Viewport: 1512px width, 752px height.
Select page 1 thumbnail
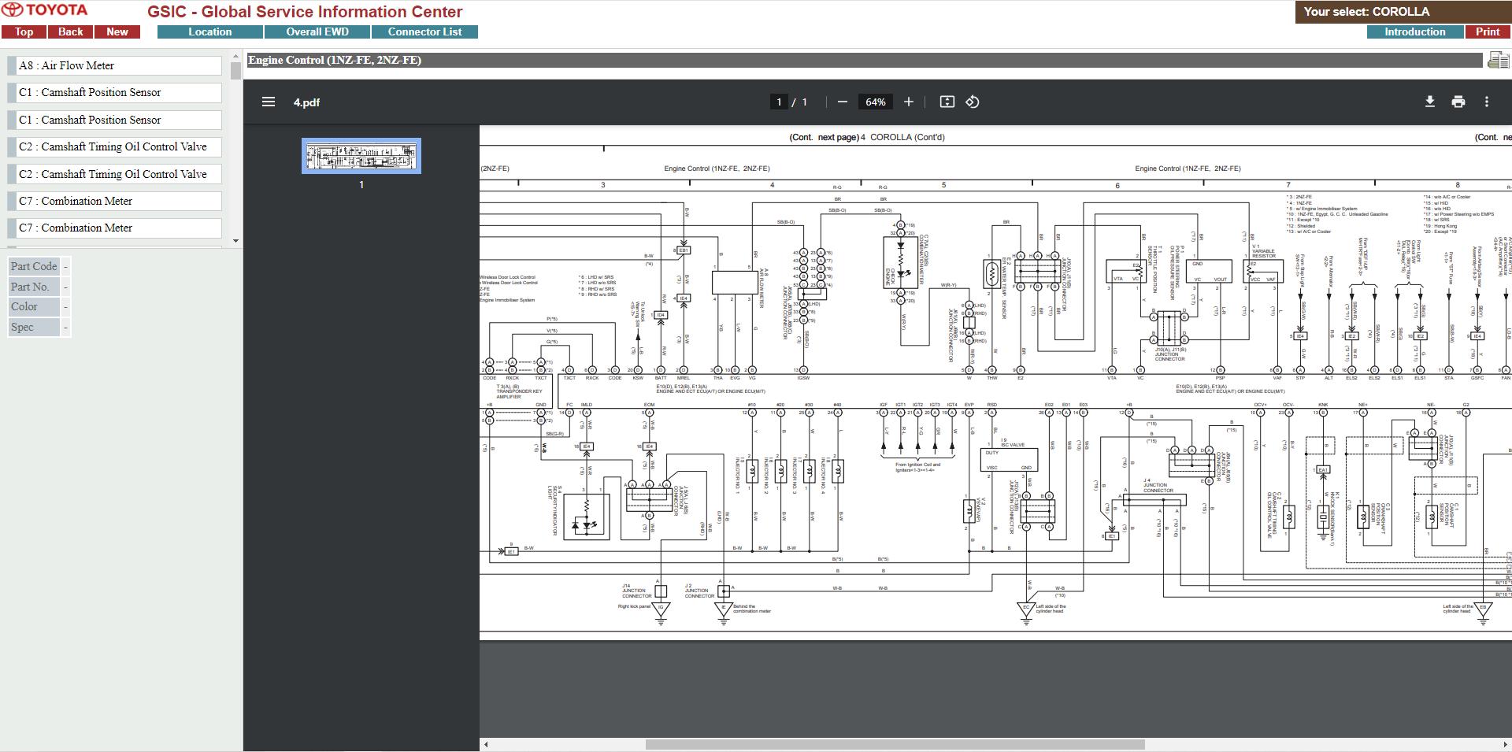[x=361, y=156]
